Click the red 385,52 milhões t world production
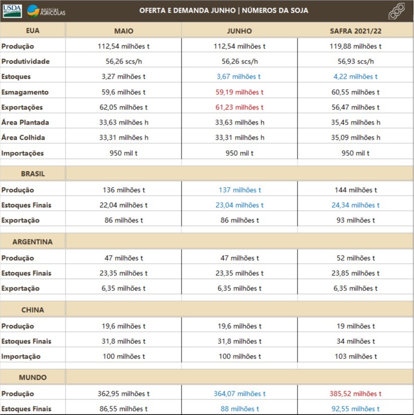The image size is (414, 415). [355, 394]
